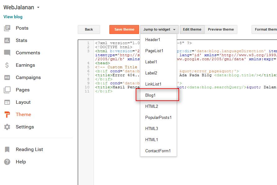Jump to the LinkList1 widget
The image size is (277, 185).
pos(158,84)
